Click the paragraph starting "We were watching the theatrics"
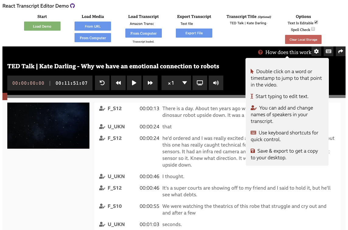This screenshot has height=230, width=348. point(244,209)
